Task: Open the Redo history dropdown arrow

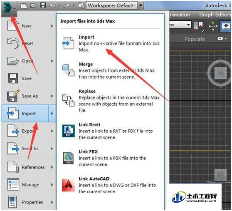Action: [74, 5]
